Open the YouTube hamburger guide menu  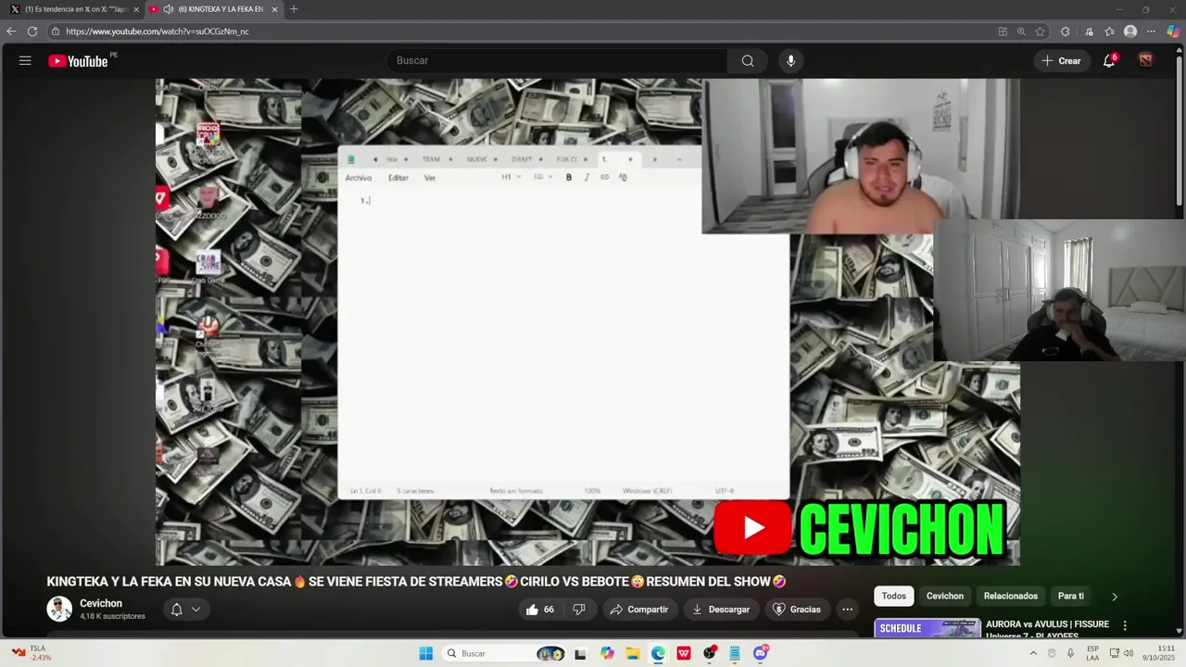pos(25,61)
